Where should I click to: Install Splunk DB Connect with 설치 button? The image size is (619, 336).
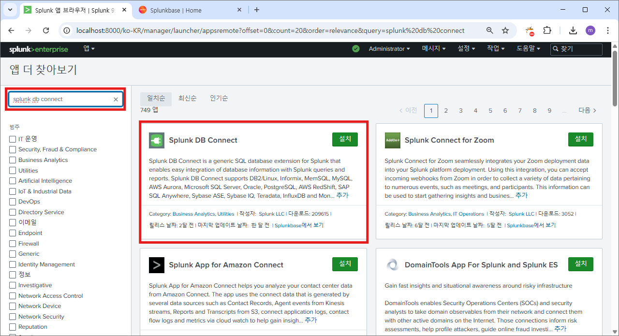click(345, 139)
